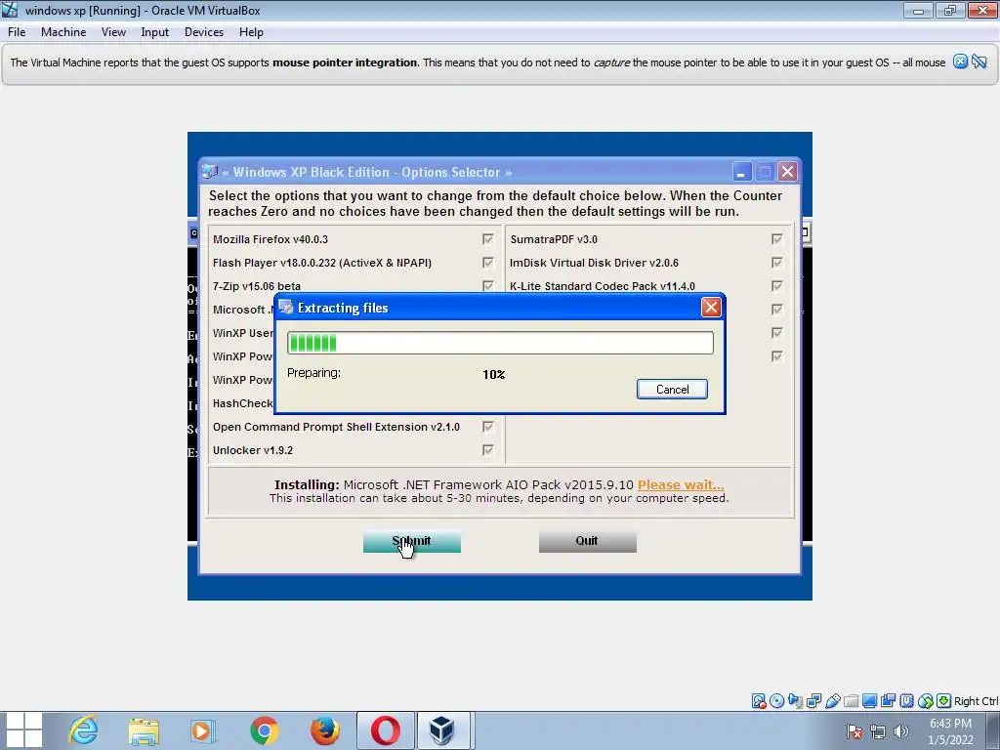The image size is (1000, 750).
Task: Click the 'Right Ctrl' host key label
Action: click(976, 701)
